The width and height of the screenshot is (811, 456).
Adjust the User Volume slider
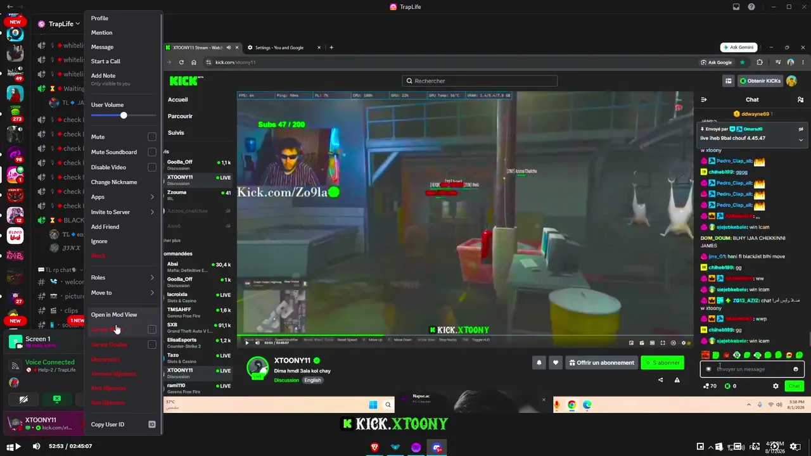point(124,115)
